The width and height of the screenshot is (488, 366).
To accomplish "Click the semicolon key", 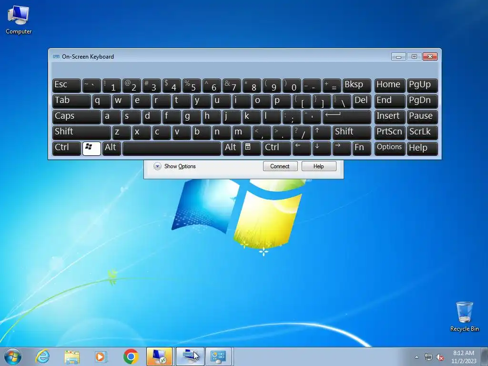I will 292,117.
